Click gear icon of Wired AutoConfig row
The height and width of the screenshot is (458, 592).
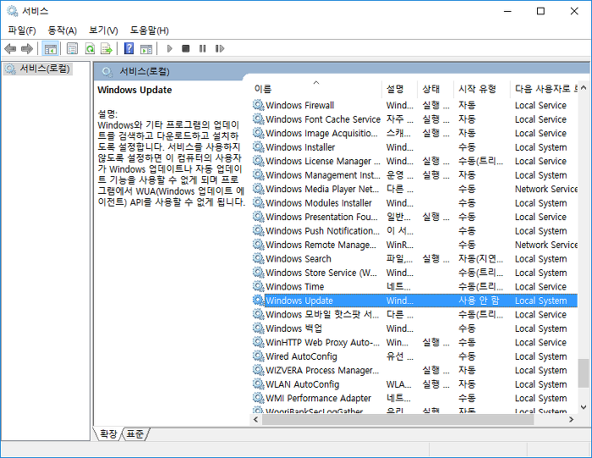pos(258,356)
